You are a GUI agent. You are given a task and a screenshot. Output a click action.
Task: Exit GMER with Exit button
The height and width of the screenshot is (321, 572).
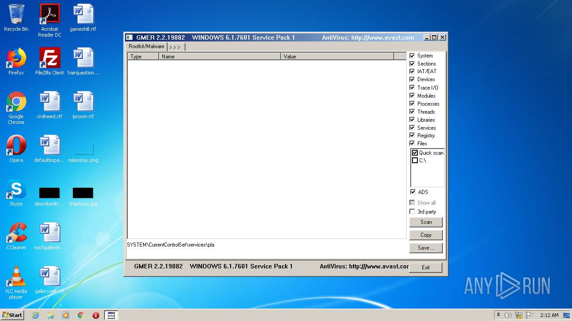pyautogui.click(x=425, y=267)
